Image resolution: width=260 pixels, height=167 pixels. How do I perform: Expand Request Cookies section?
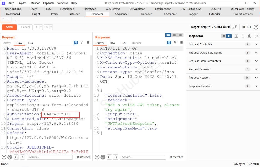pos(256,69)
